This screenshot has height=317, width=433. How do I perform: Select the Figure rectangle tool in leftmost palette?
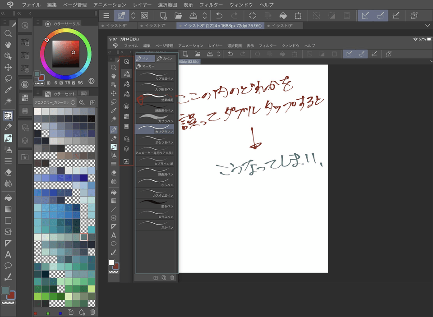8,221
